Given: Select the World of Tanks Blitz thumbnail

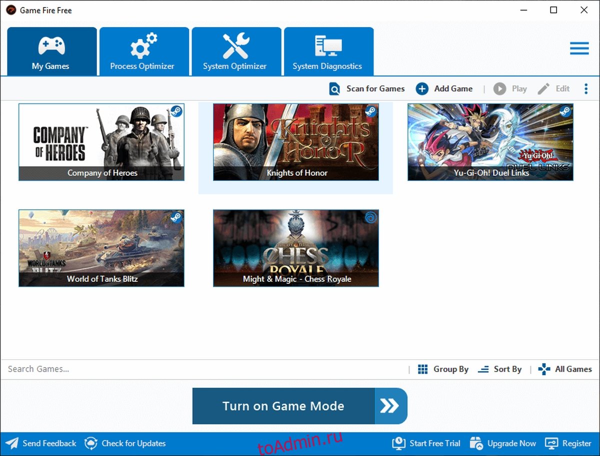Looking at the screenshot, I should pyautogui.click(x=101, y=248).
